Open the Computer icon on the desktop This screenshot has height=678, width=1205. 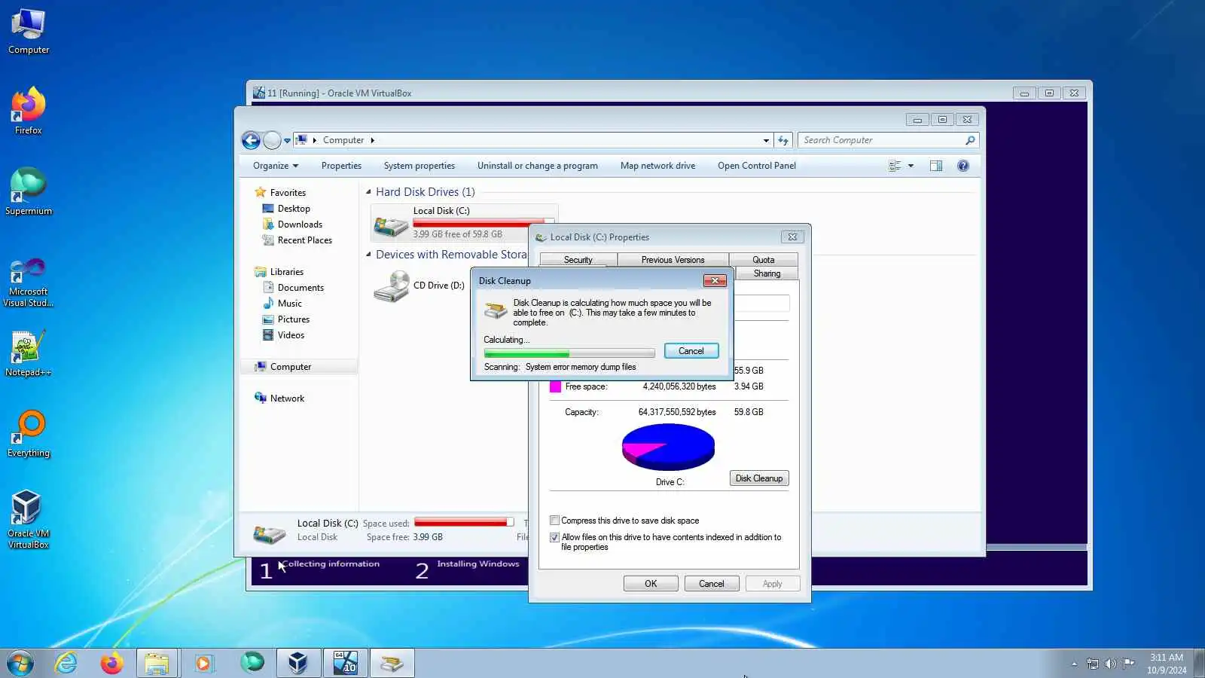29,32
